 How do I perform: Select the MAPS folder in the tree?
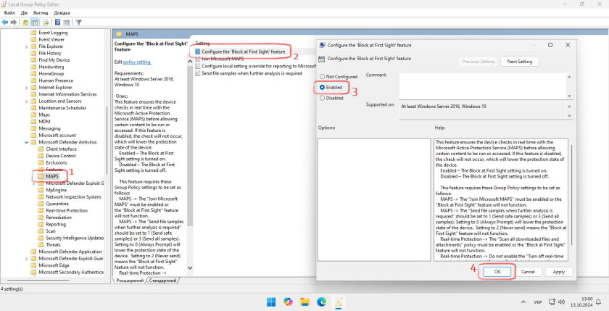tap(52, 176)
